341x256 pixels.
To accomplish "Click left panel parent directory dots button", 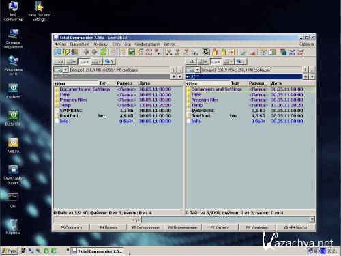I will pyautogui.click(x=180, y=70).
